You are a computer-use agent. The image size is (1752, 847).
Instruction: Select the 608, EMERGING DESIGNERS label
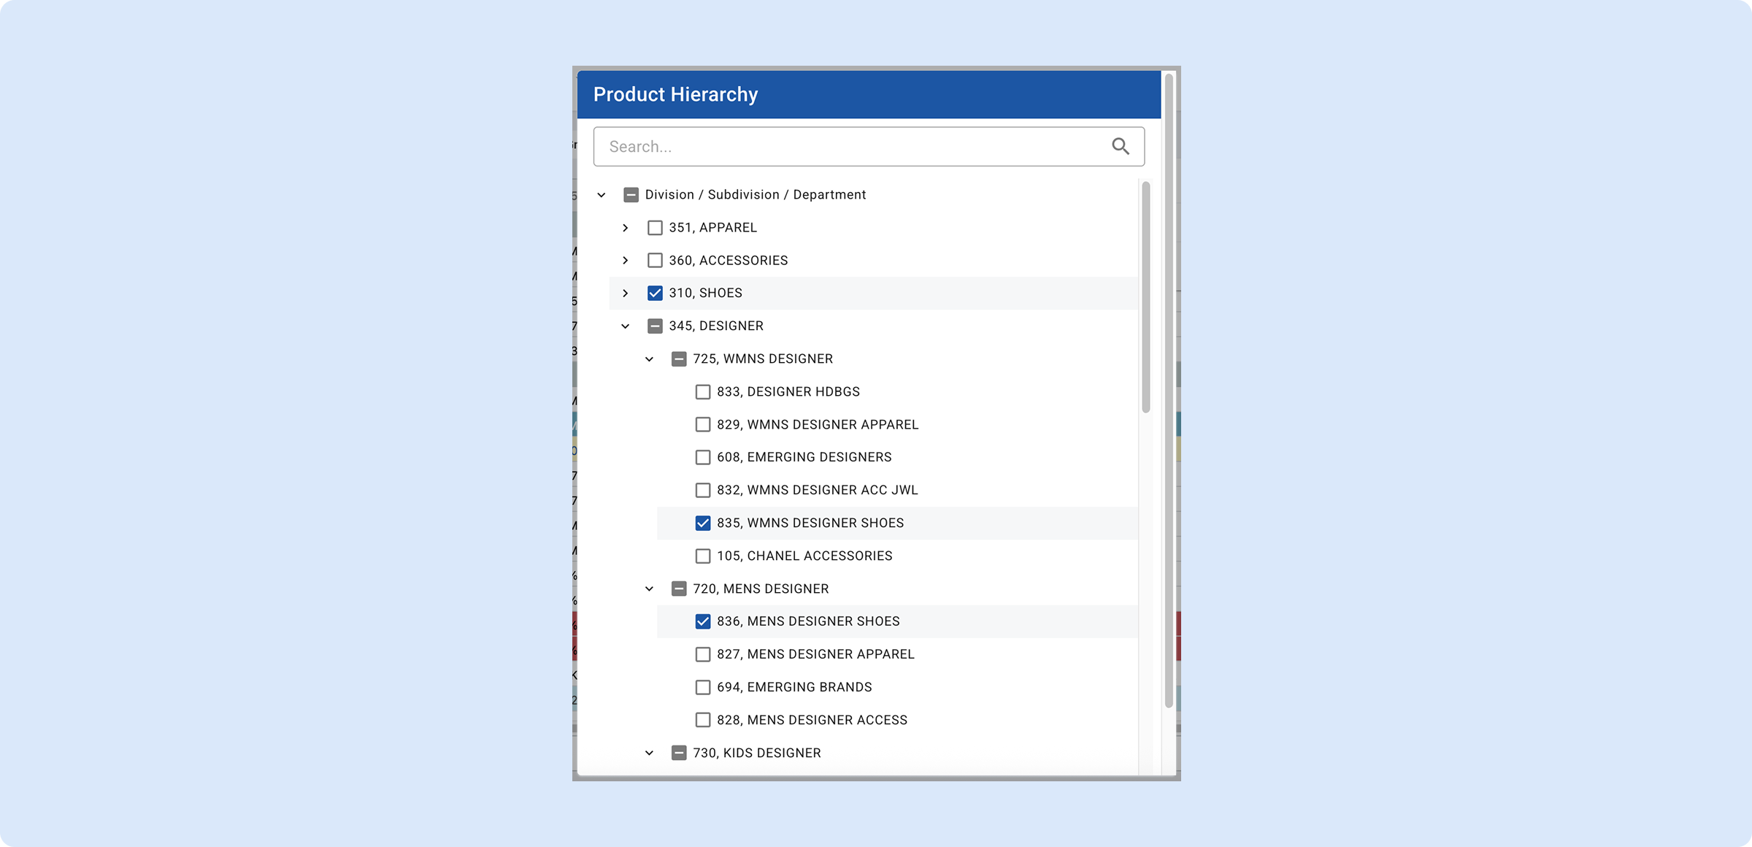pos(804,457)
